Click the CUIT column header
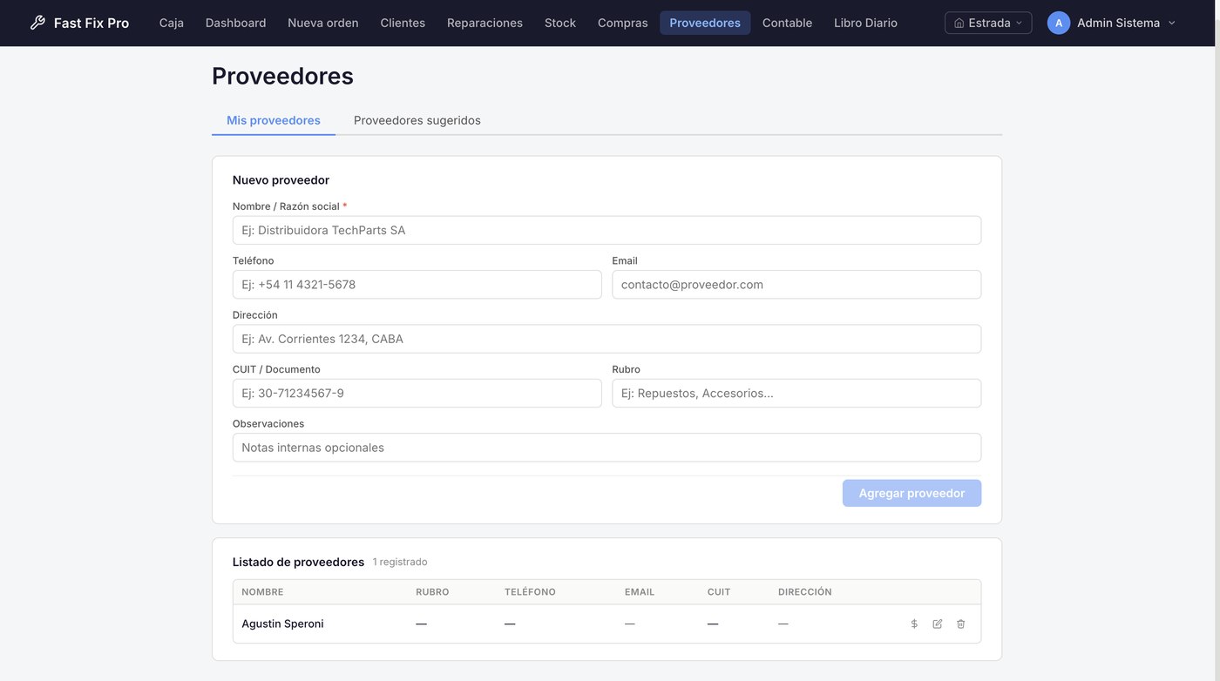The width and height of the screenshot is (1220, 681). point(719,592)
